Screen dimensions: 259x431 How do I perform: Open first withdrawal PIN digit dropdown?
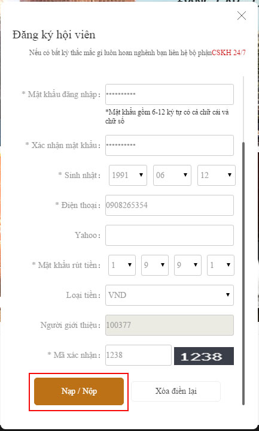(x=122, y=265)
